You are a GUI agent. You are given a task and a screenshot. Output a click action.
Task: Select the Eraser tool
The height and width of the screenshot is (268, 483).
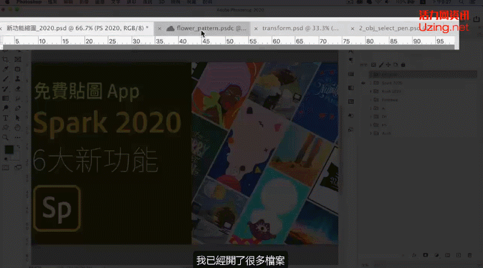pos(18,89)
